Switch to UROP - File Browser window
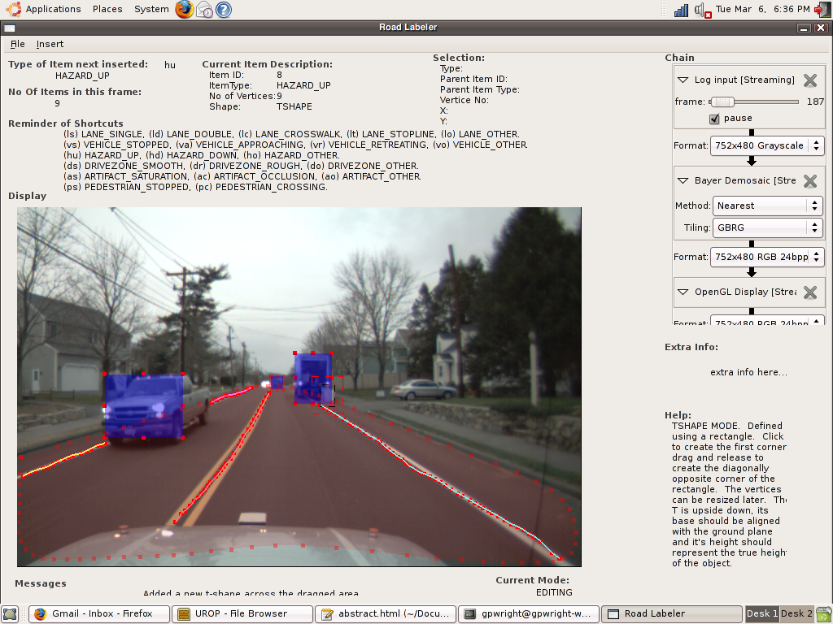This screenshot has width=833, height=624. tap(242, 613)
